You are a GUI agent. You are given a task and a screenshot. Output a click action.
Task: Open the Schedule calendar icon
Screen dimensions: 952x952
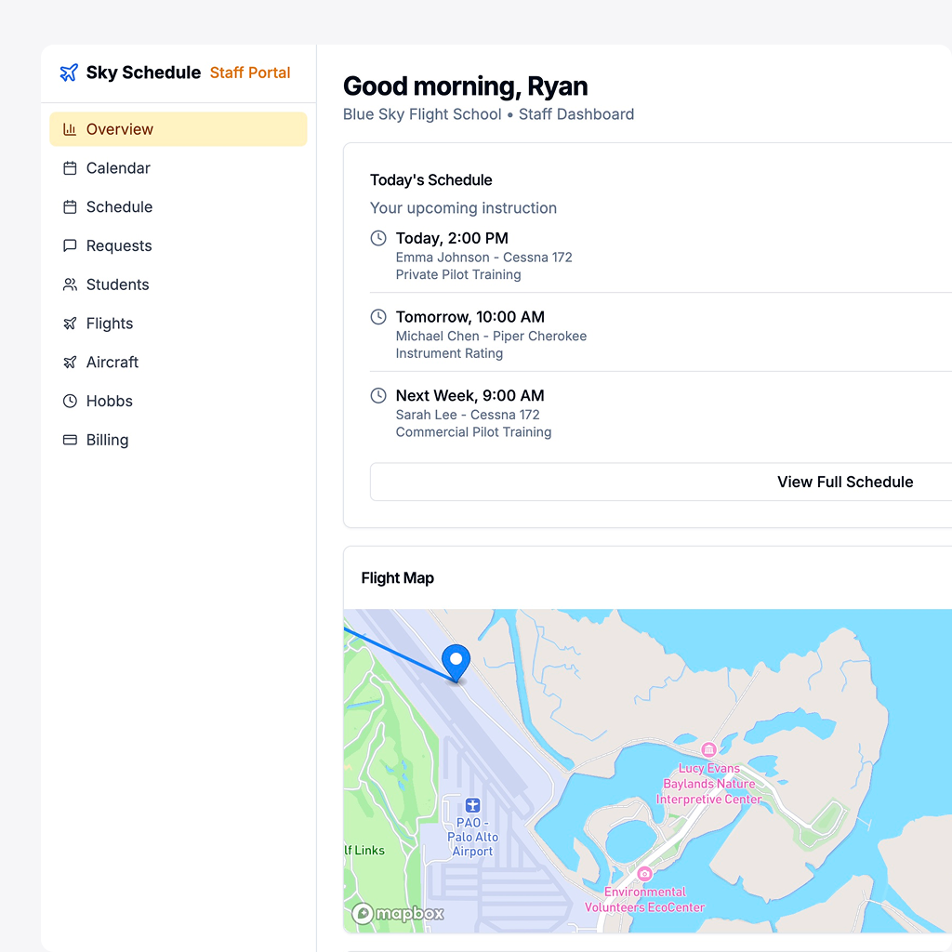[x=70, y=206]
